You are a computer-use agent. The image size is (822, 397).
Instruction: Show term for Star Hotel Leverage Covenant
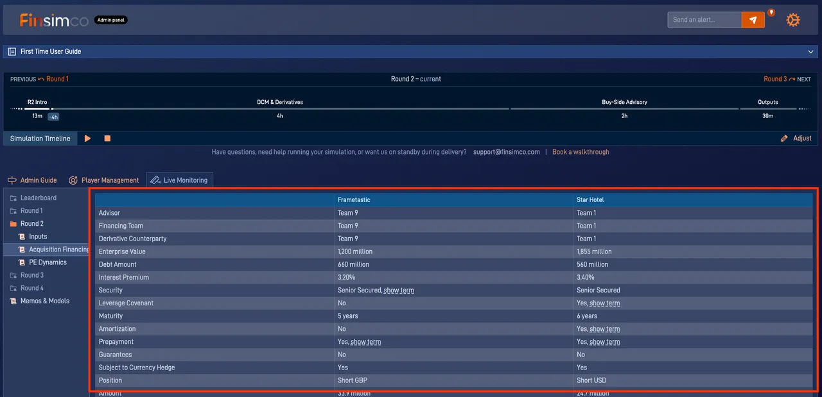coord(605,303)
